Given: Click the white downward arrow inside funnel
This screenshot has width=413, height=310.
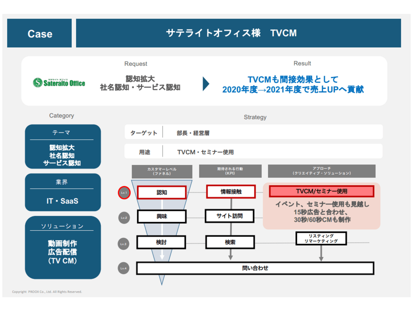Looking at the screenshot, I should click(161, 255).
